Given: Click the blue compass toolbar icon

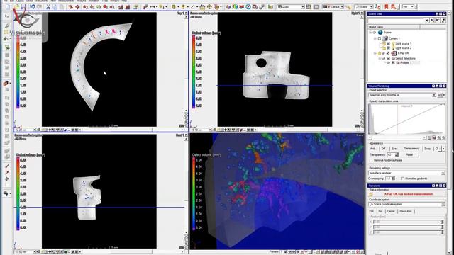Looking at the screenshot, I should click(x=248, y=6).
